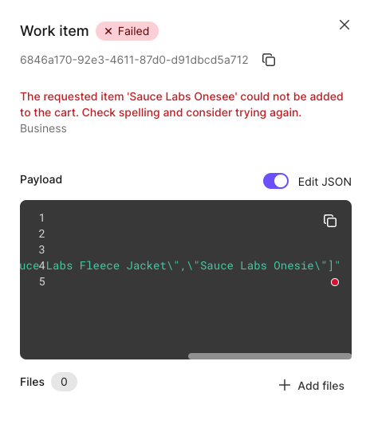Click line number 5 in the editor gutter
Image resolution: width=370 pixels, height=428 pixels.
point(41,281)
